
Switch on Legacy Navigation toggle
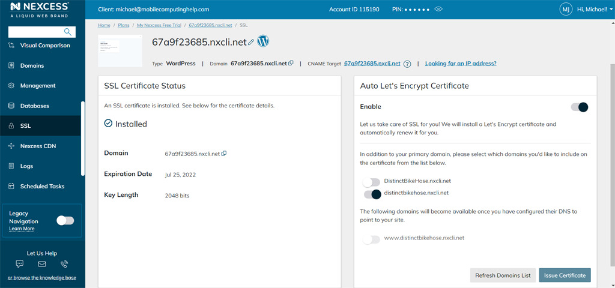click(x=65, y=221)
